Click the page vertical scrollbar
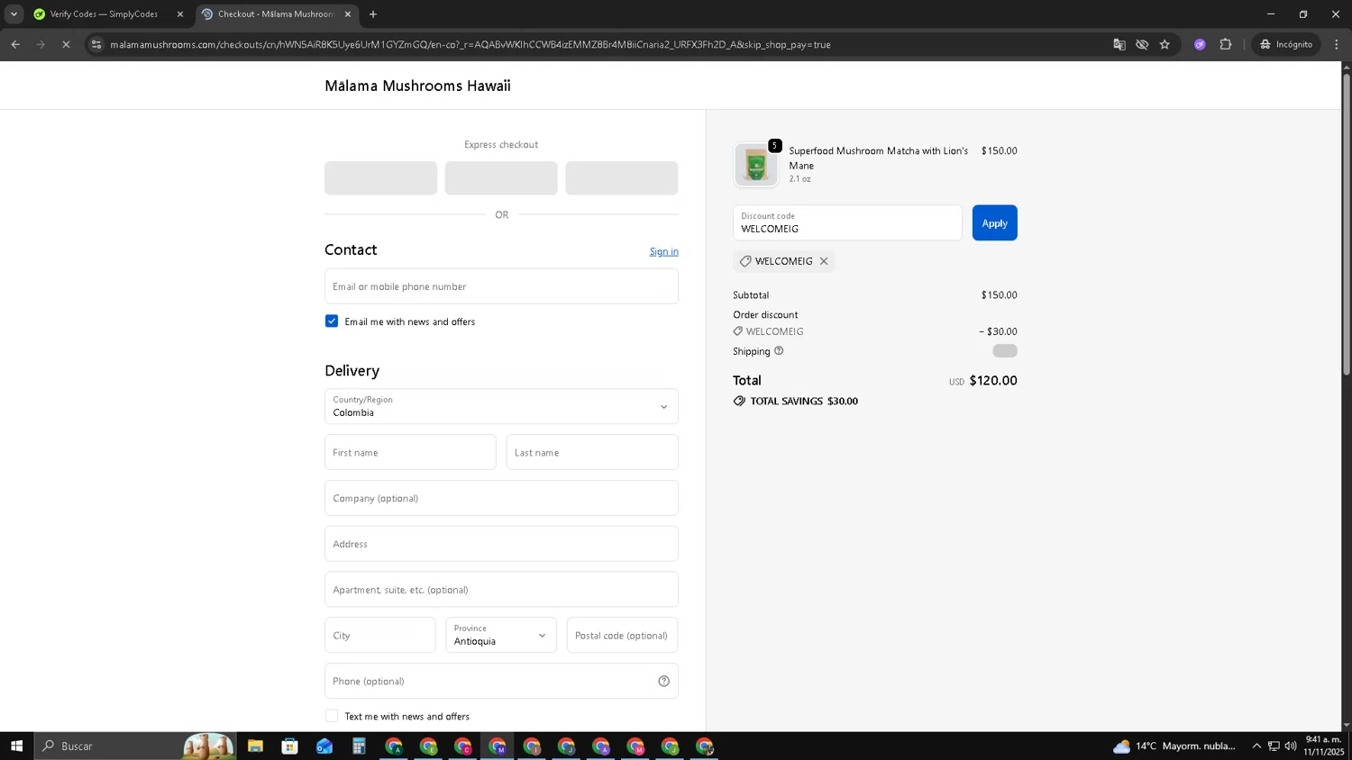The height and width of the screenshot is (760, 1352). pos(1347,225)
